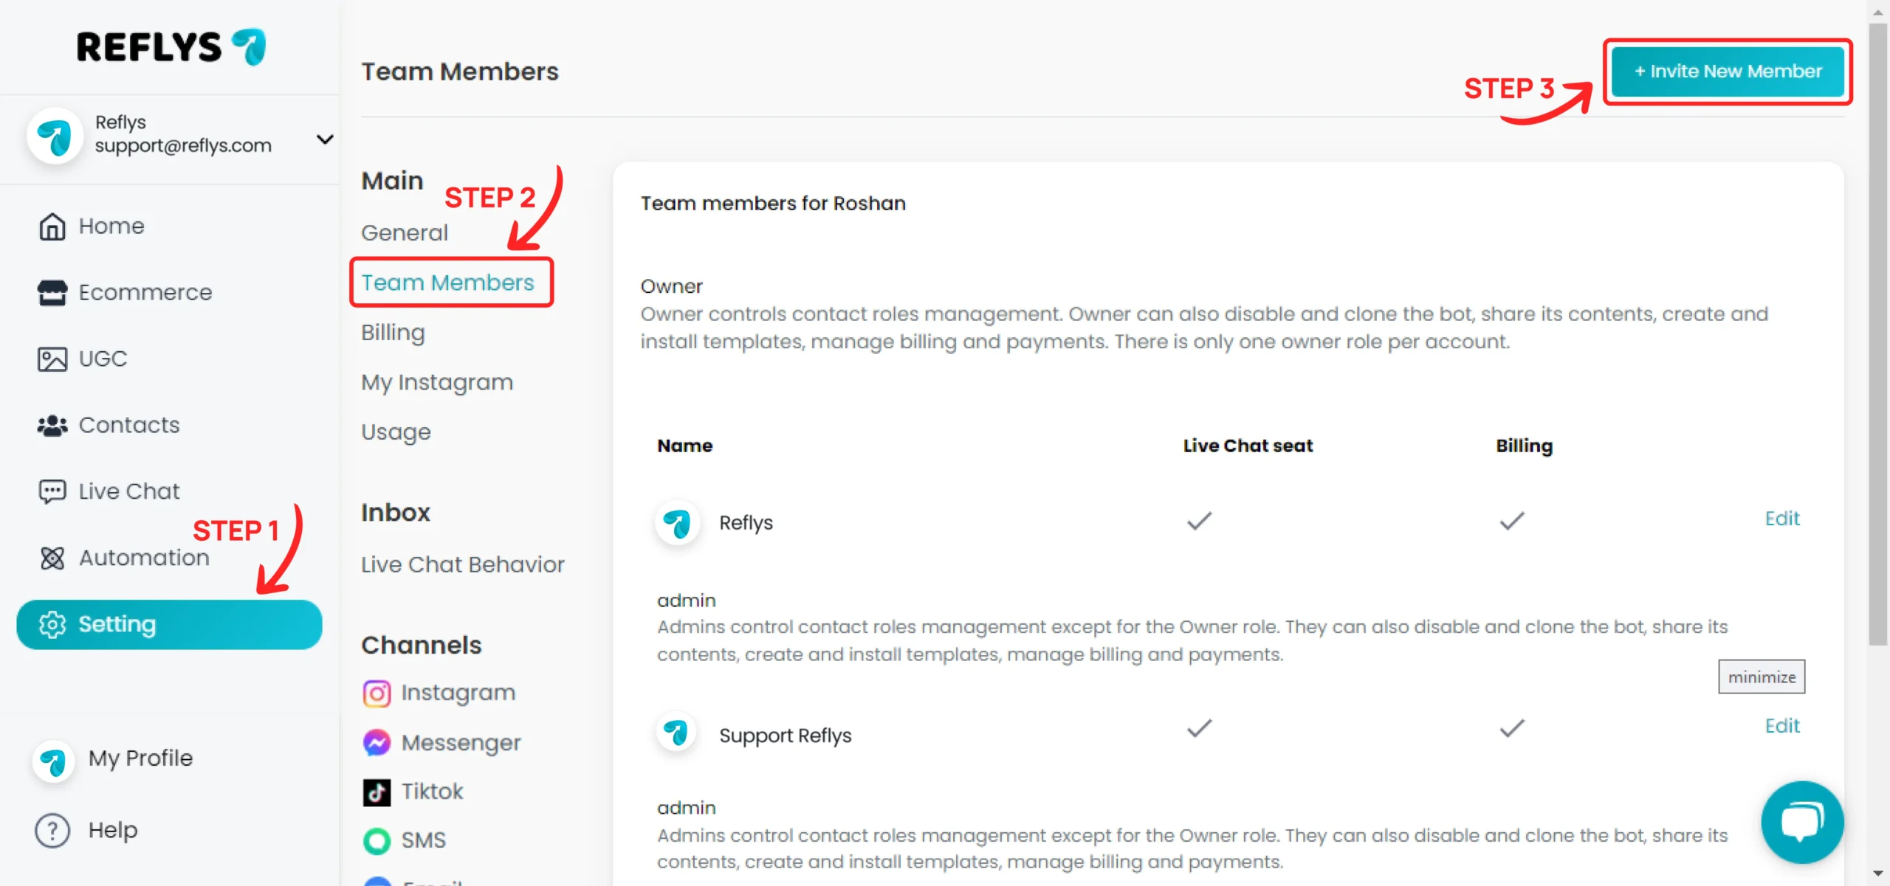The width and height of the screenshot is (1890, 886).
Task: Open the chat widget bubble
Action: pyautogui.click(x=1802, y=823)
